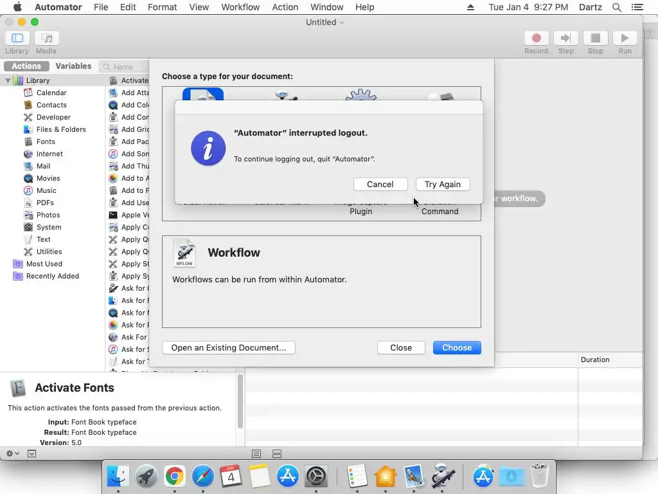Open Reminders app in the Dock
658x494 pixels.
[x=357, y=477]
